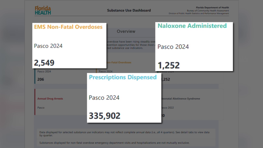Click the red accent bar beside Annual Drug Arrests
This screenshot has height=148, width=263.
coord(35,102)
